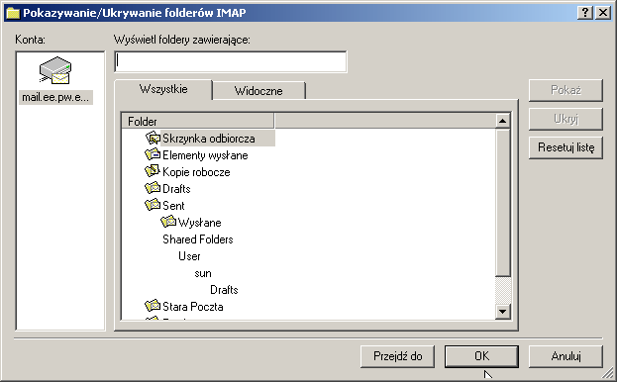Click the Resetuj listę button
The width and height of the screenshot is (617, 382).
click(566, 147)
